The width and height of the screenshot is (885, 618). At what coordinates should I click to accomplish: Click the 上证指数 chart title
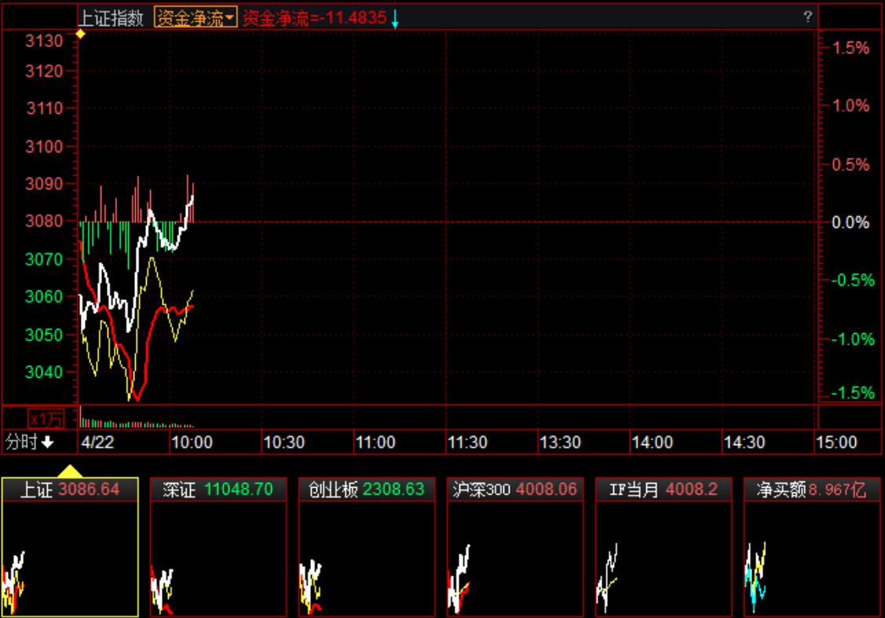coord(113,19)
